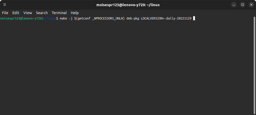Click the deb-pkg target in the command
This screenshot has height=115, width=256.
tap(133, 18)
